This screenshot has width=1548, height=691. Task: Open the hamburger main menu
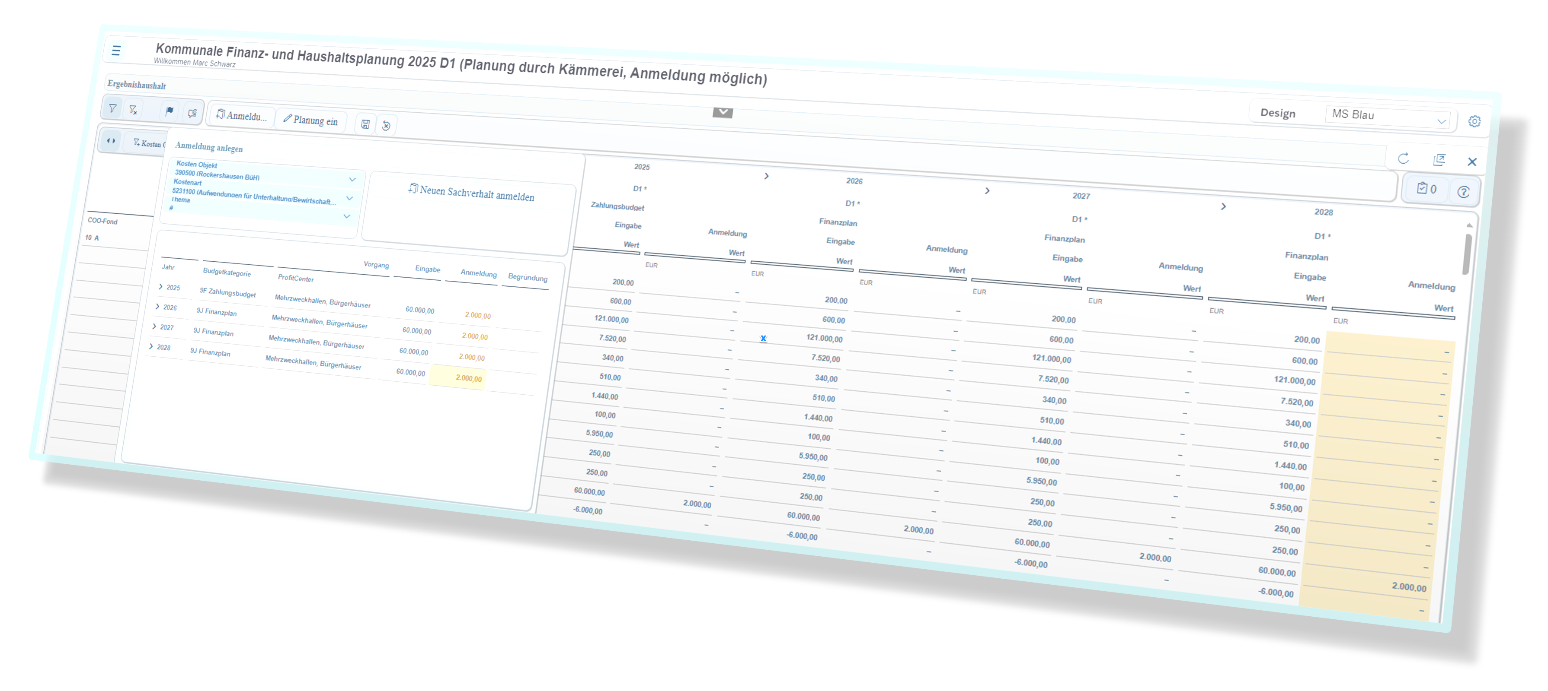click(x=116, y=51)
